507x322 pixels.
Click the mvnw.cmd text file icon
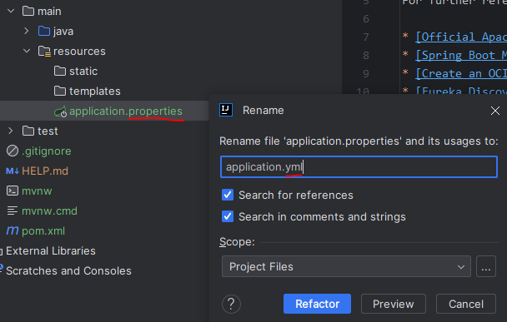coord(13,211)
